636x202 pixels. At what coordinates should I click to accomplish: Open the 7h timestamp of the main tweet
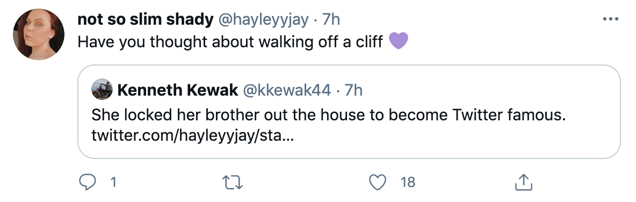point(330,20)
